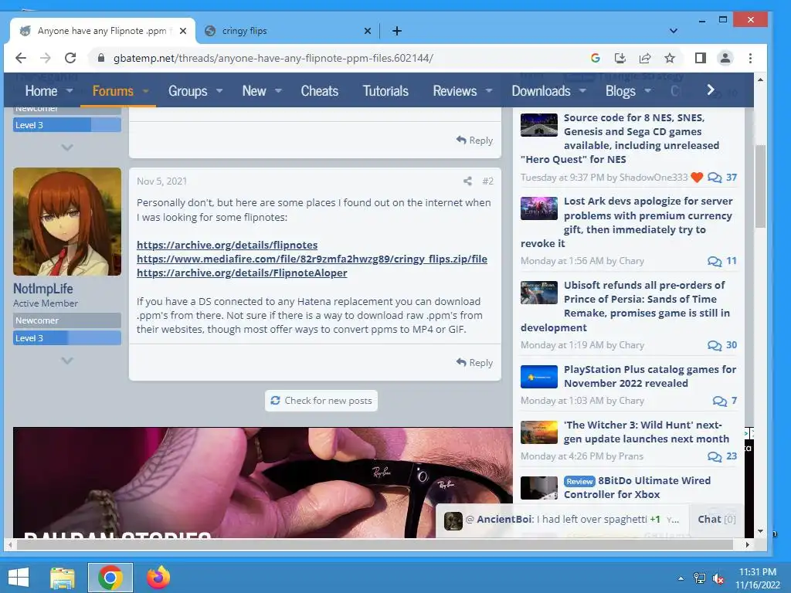791x593 pixels.
Task: Click the horizontal scrollbar at page bottom
Action: tap(375, 544)
